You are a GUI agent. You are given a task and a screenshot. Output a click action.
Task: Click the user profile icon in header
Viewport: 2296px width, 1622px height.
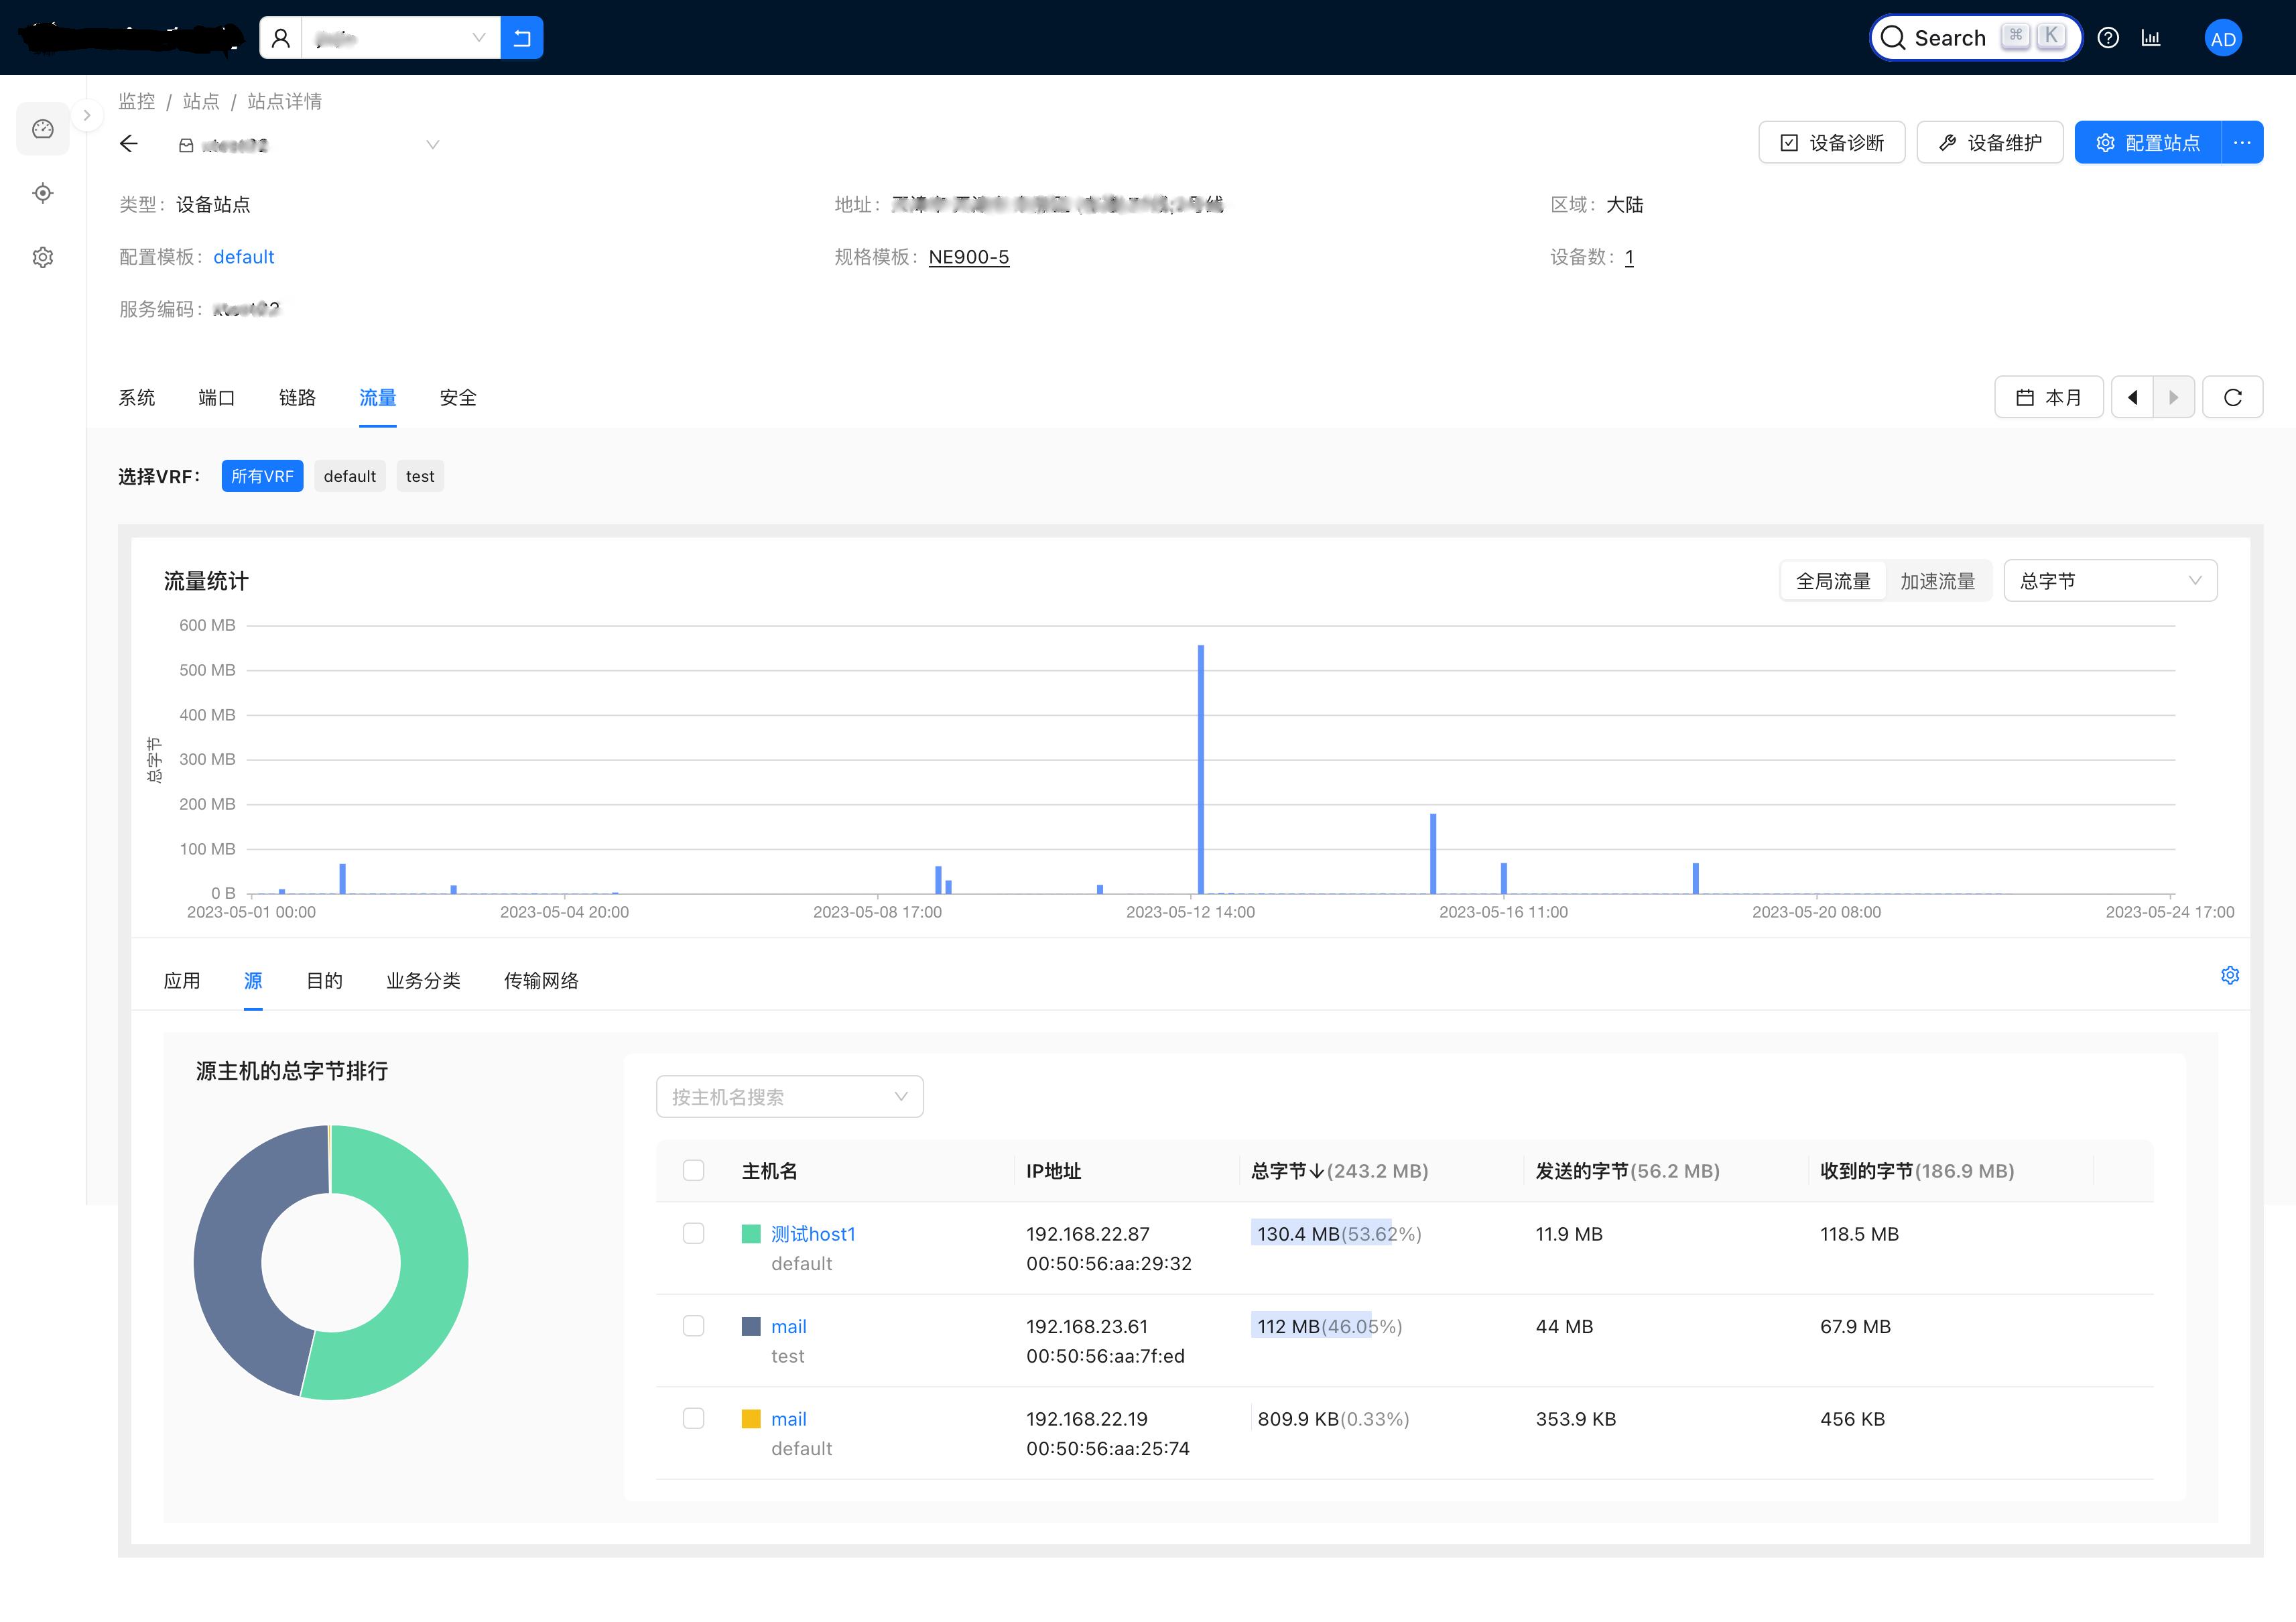coord(281,38)
